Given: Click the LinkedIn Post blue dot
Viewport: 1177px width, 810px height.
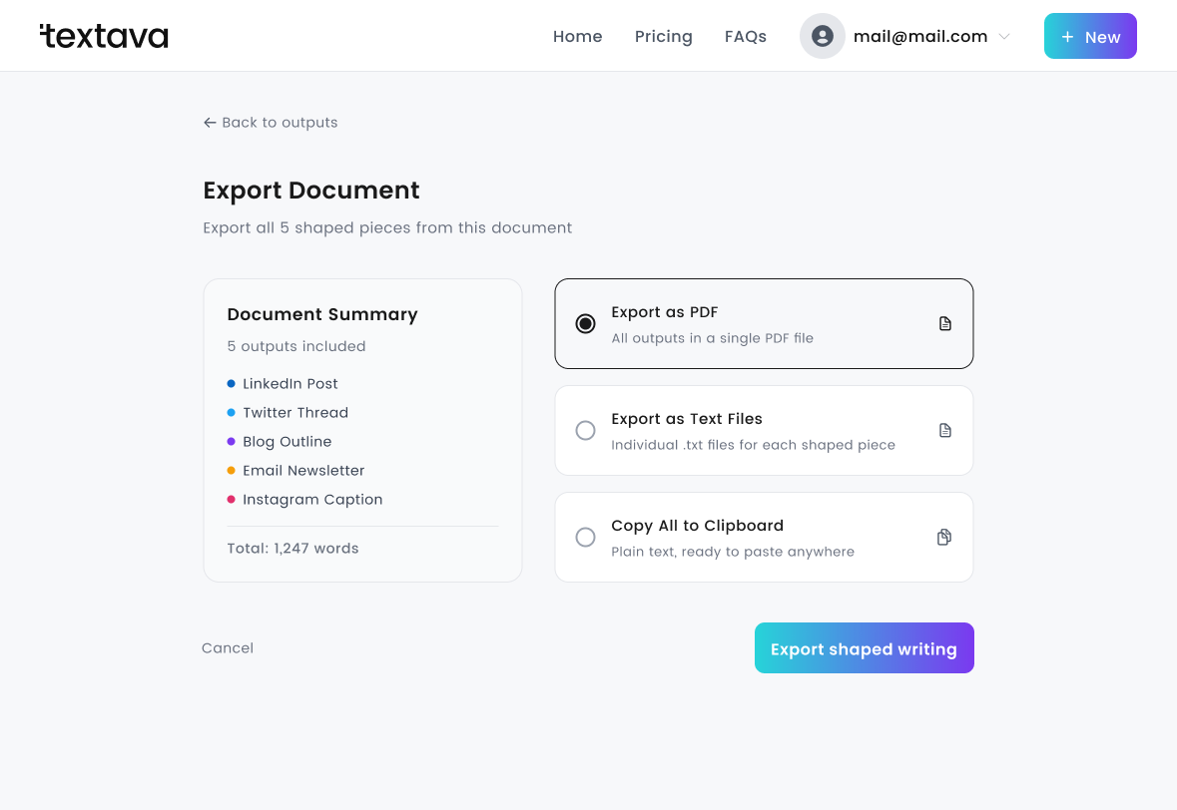Looking at the screenshot, I should (x=232, y=383).
